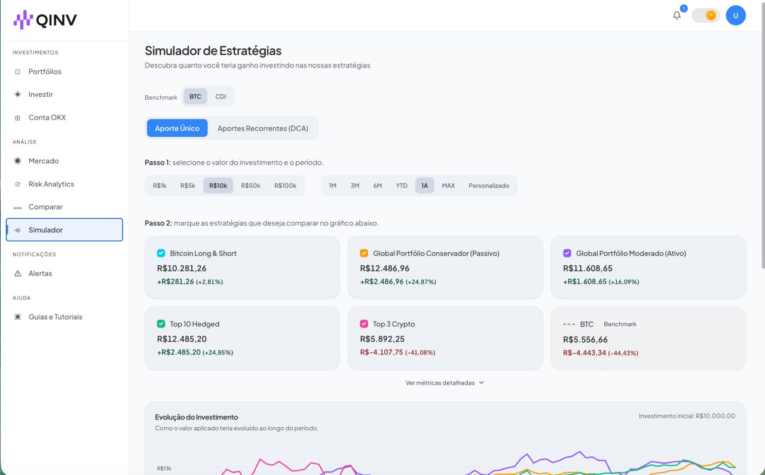Click the Conta OKX sidebar icon
The height and width of the screenshot is (475, 765).
coord(17,118)
